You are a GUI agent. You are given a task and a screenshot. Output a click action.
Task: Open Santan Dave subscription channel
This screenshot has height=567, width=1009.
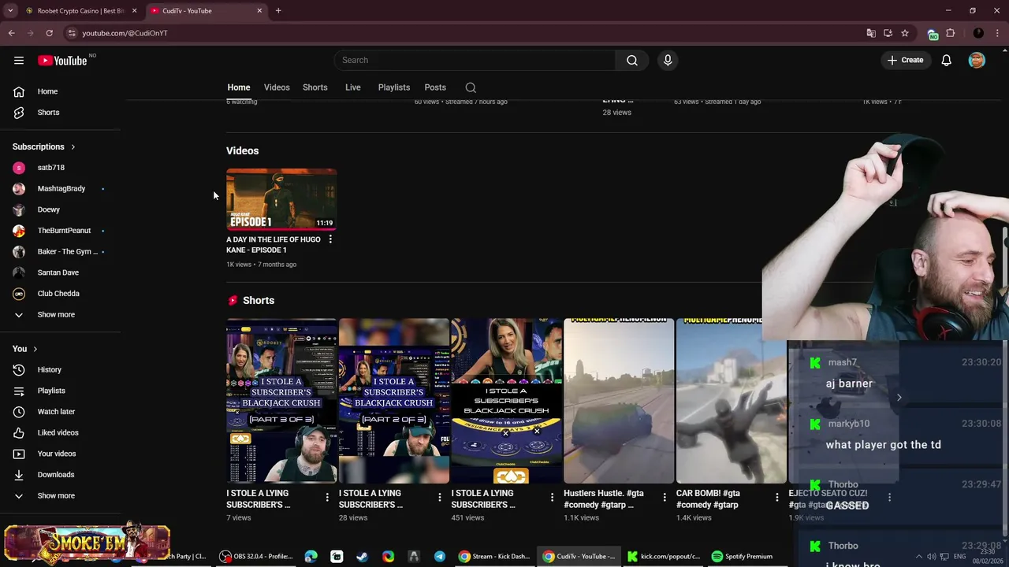pyautogui.click(x=60, y=272)
